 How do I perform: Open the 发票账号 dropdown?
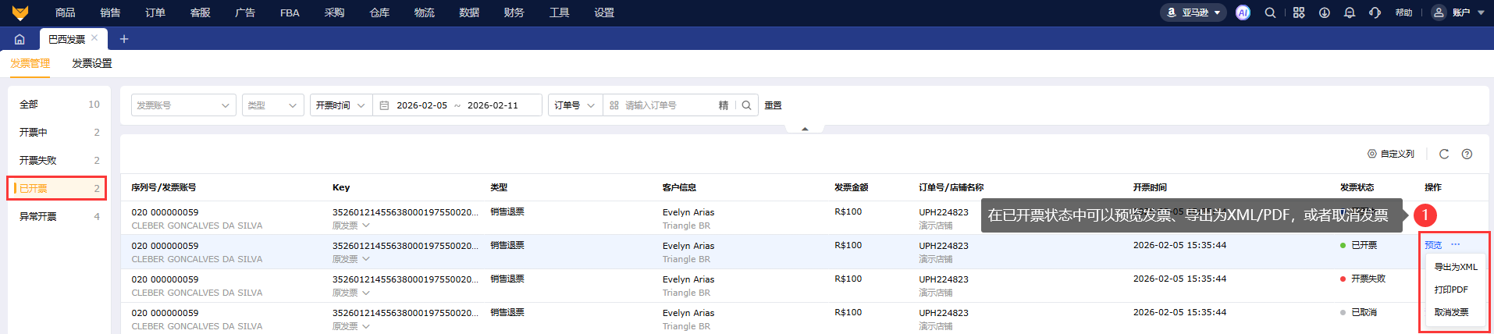(183, 105)
